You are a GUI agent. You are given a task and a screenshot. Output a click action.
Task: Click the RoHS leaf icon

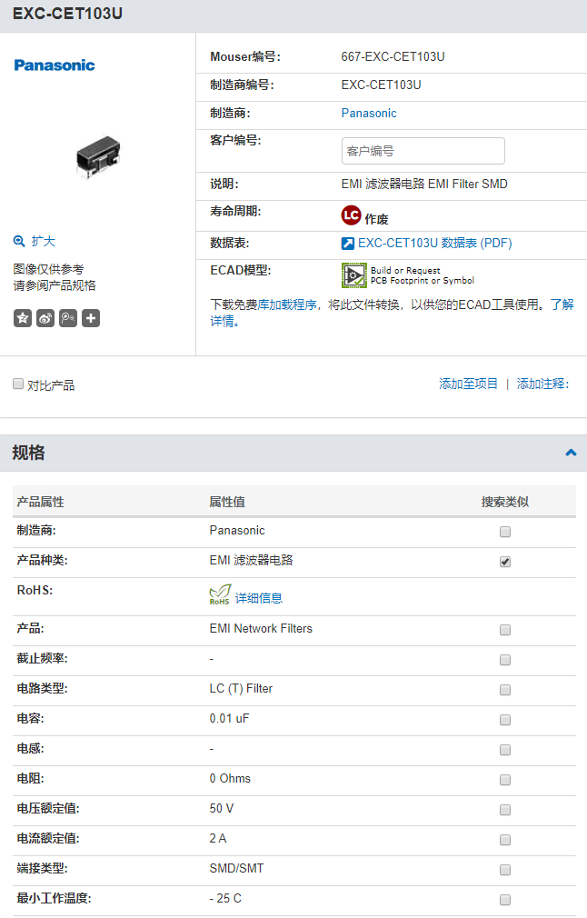point(220,594)
